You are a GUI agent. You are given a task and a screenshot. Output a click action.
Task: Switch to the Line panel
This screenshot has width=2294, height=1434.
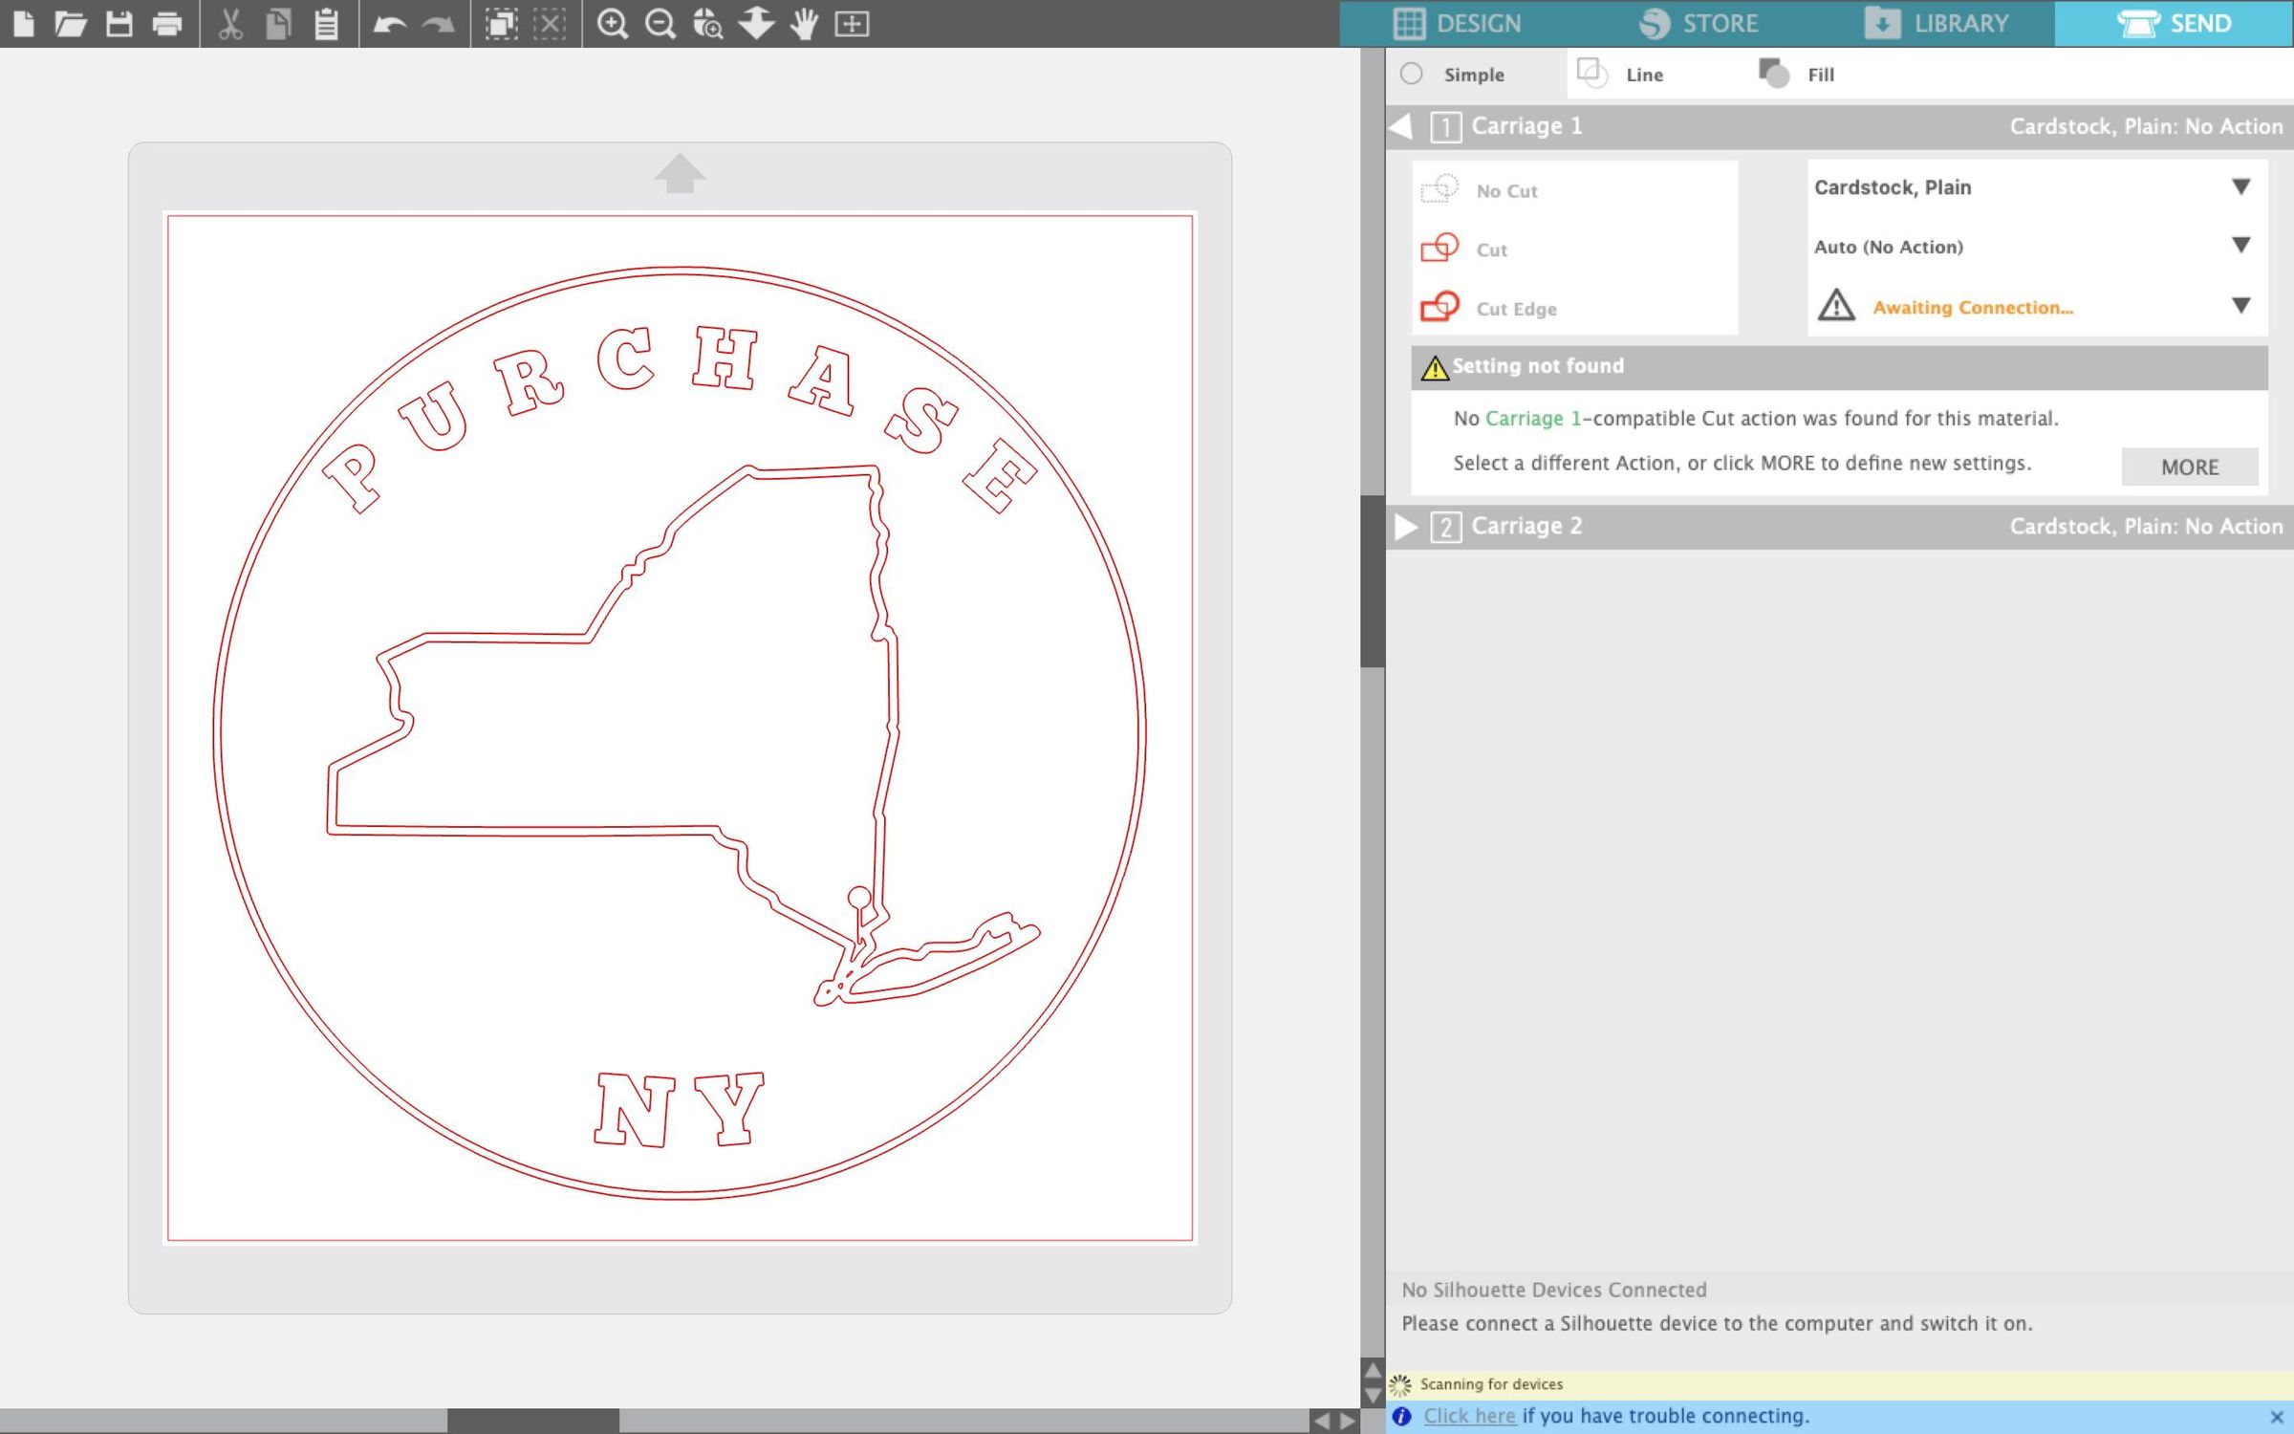click(x=1644, y=74)
